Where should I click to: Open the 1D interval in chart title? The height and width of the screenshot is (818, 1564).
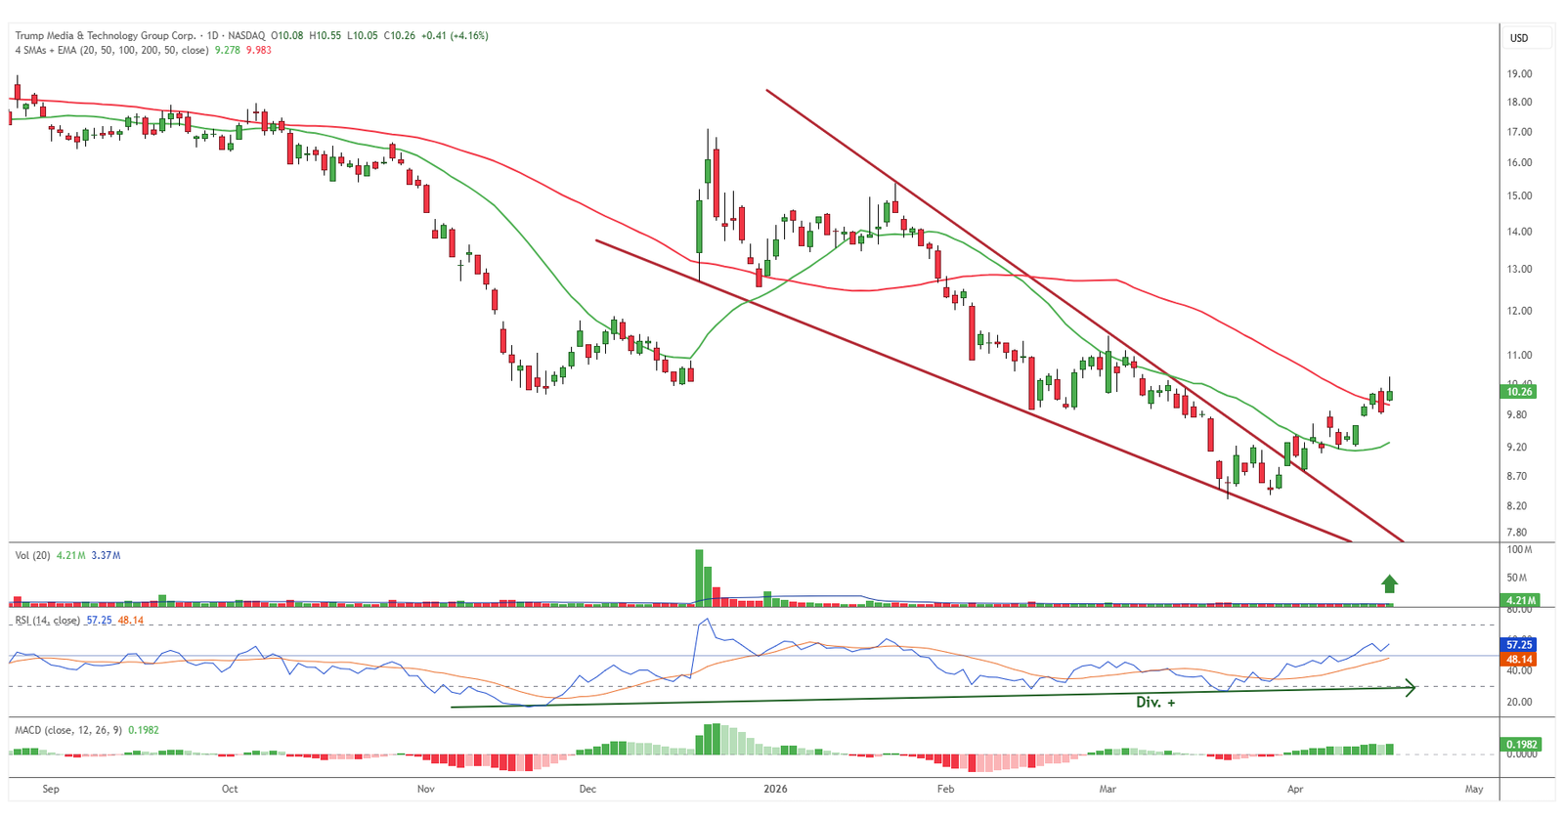pyautogui.click(x=212, y=35)
